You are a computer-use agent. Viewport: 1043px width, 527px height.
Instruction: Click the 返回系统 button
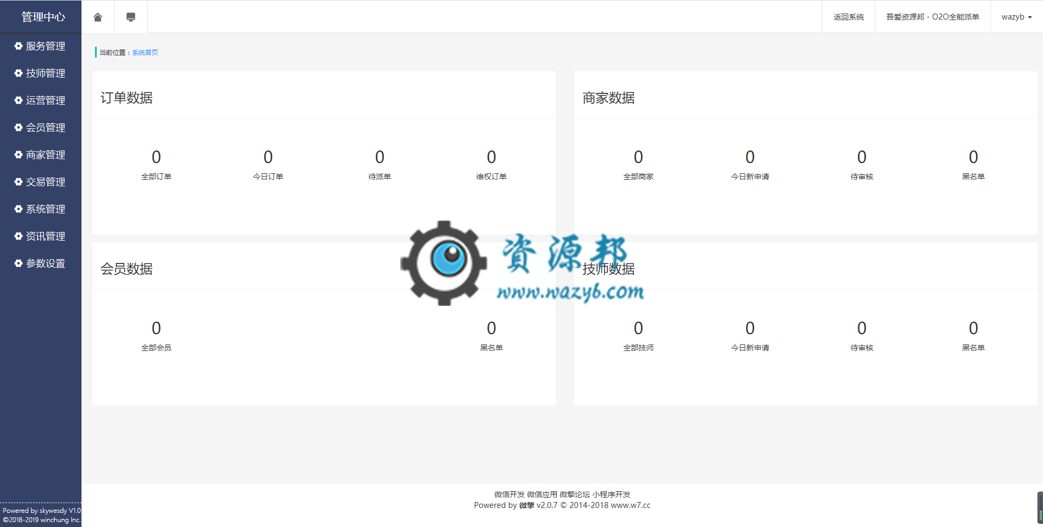849,17
